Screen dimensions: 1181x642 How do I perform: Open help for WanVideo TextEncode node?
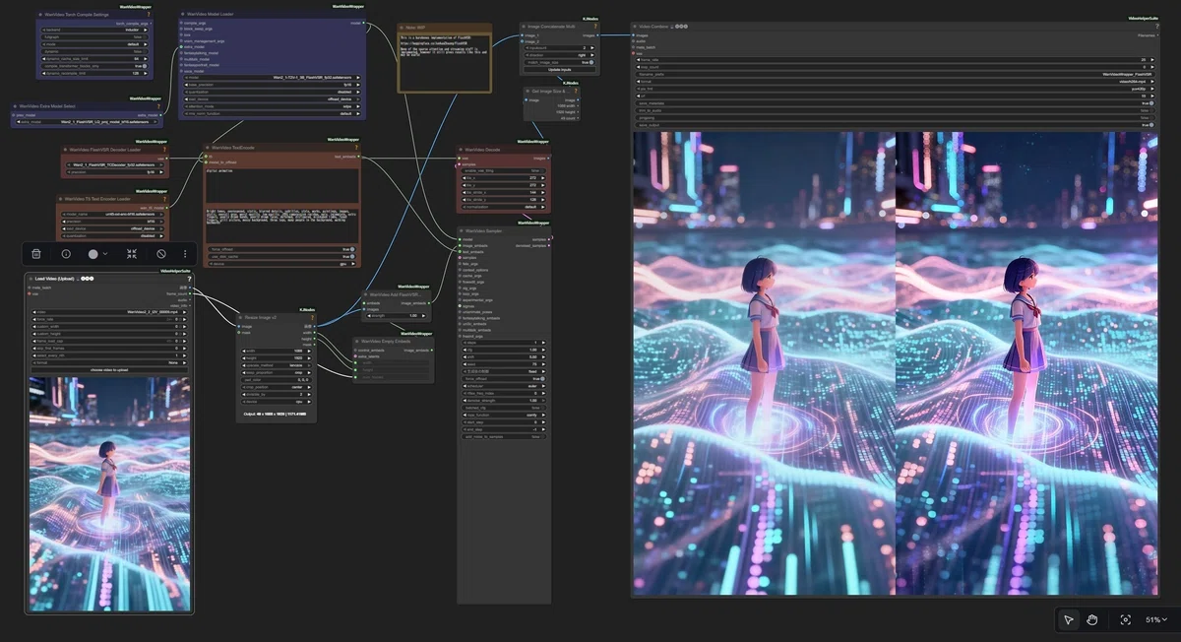click(355, 148)
